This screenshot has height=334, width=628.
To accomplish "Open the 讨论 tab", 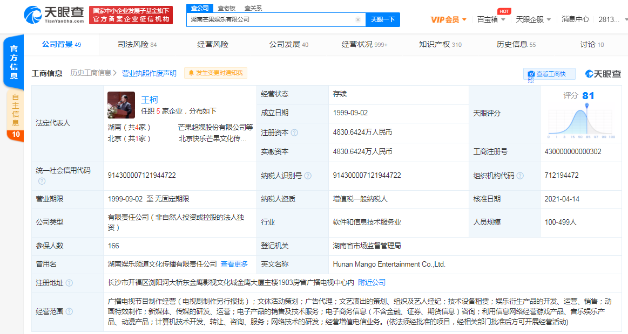I will click(592, 44).
